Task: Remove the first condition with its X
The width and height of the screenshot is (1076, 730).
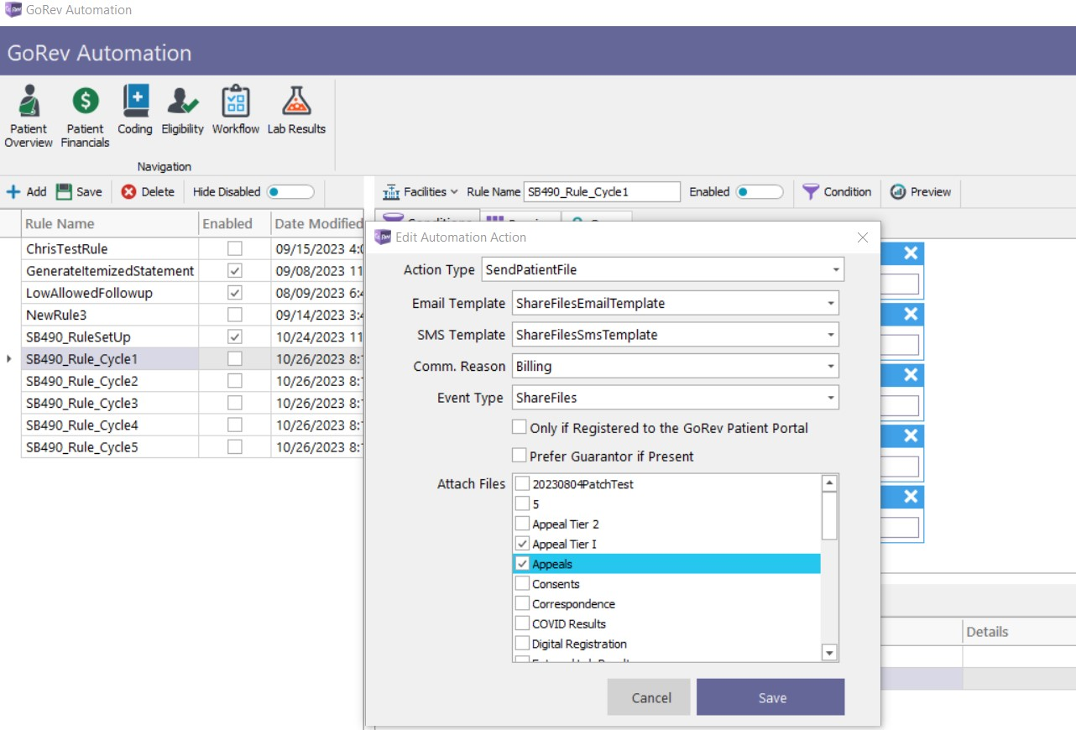Action: point(911,253)
